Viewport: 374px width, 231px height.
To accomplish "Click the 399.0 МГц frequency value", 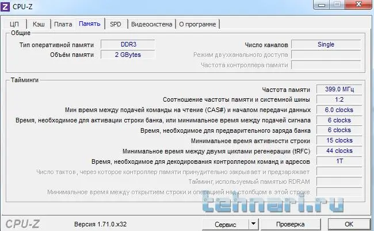I will tap(339, 89).
